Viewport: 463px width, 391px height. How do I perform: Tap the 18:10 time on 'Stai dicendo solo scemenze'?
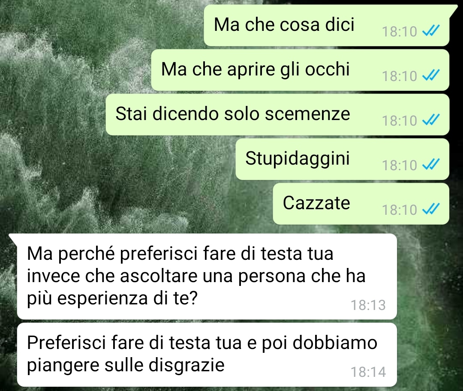(400, 120)
